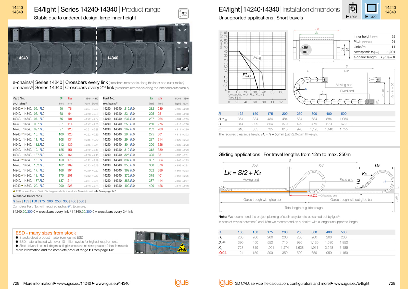Click part number row 212.R.0
Viewport: 408px width, 289px height.
[x=146, y=109]
